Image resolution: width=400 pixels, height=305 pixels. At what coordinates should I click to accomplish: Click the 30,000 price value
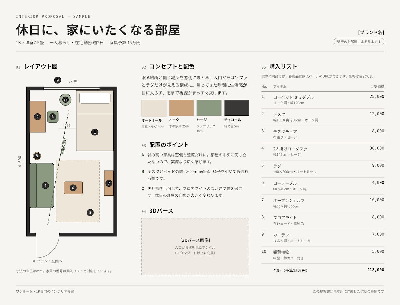pos(377,148)
